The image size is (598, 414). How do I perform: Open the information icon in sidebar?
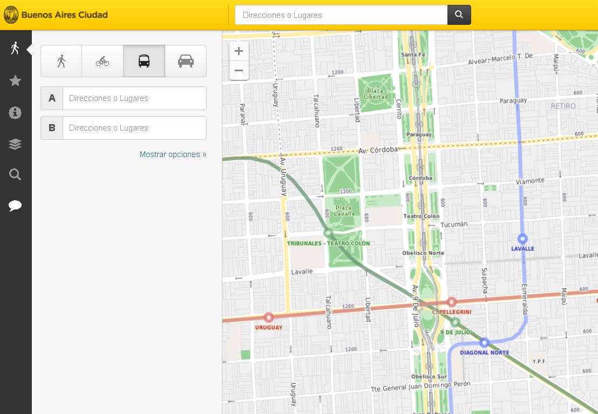(x=15, y=112)
